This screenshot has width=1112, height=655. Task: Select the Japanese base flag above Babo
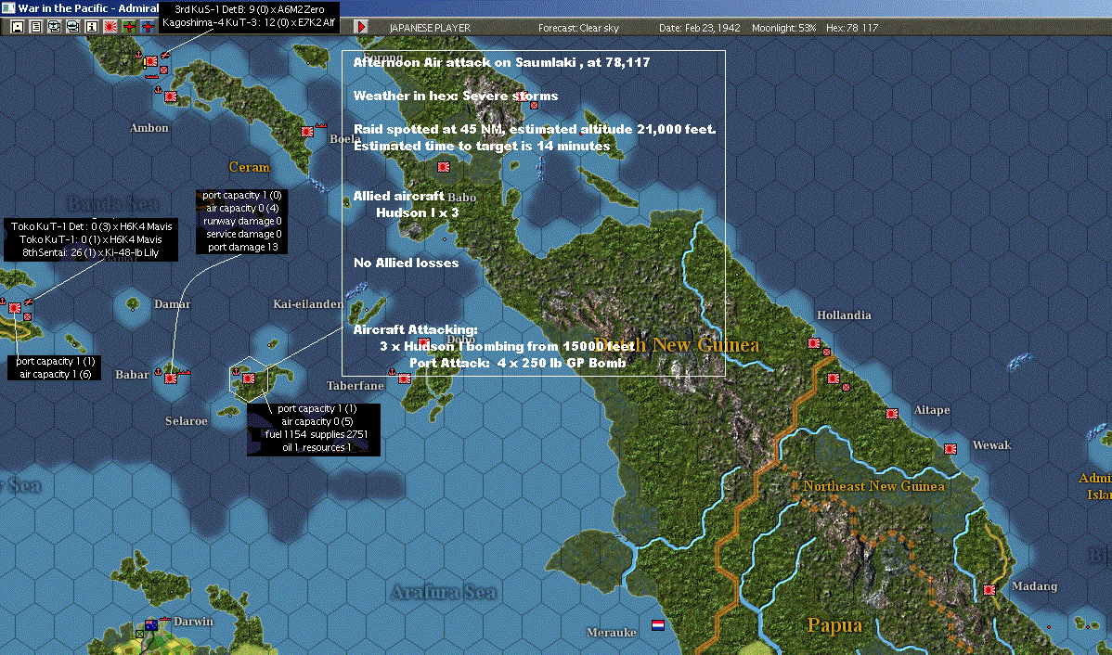pos(444,167)
